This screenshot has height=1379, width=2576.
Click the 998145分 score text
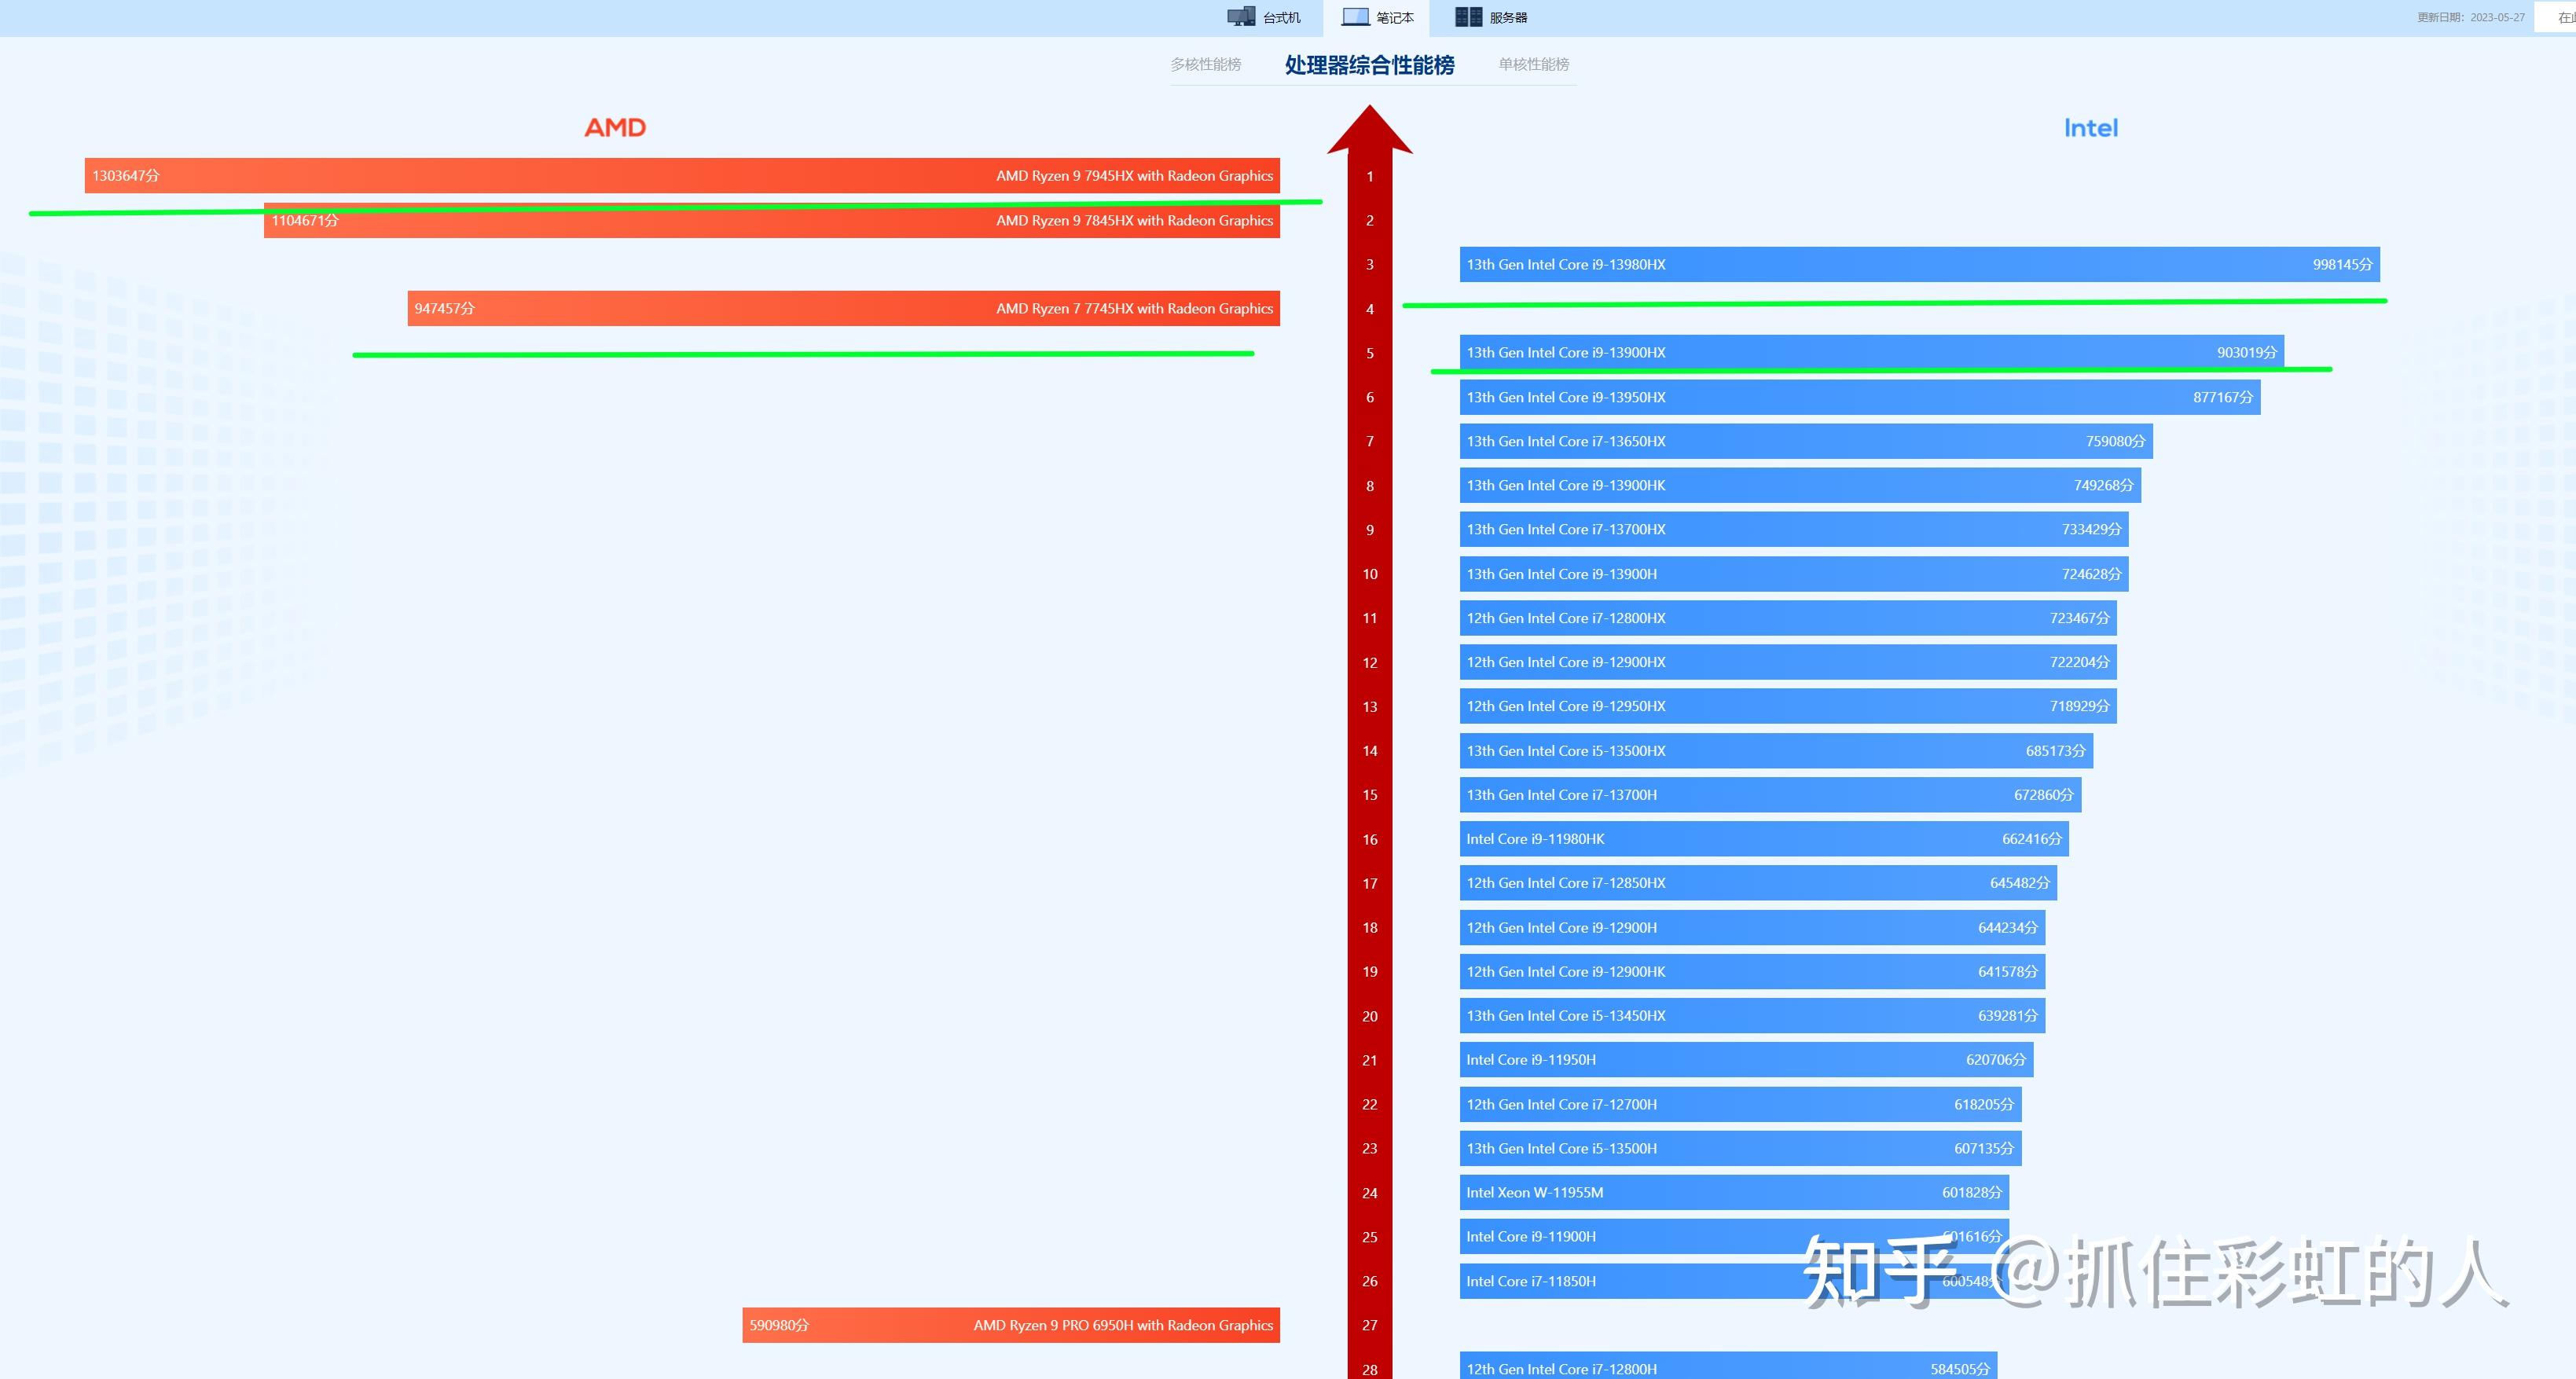(x=2342, y=265)
